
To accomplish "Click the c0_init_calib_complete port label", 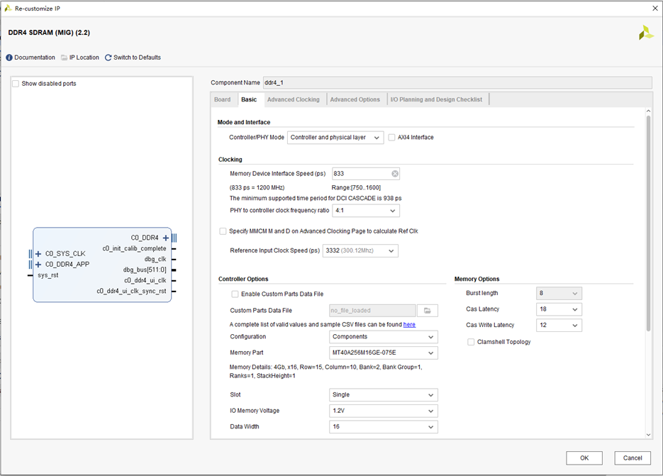I will [x=135, y=248].
